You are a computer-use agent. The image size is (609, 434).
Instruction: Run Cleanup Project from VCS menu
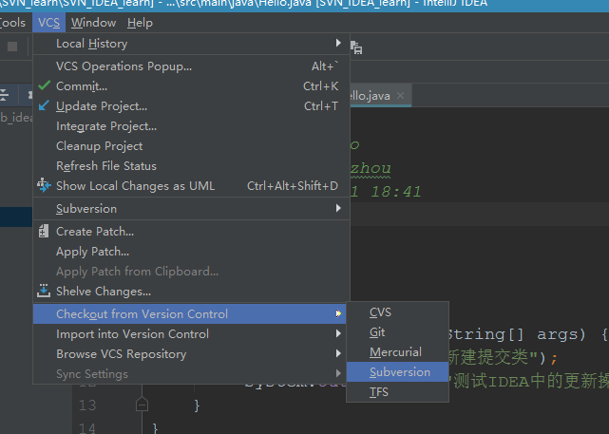pyautogui.click(x=192, y=146)
